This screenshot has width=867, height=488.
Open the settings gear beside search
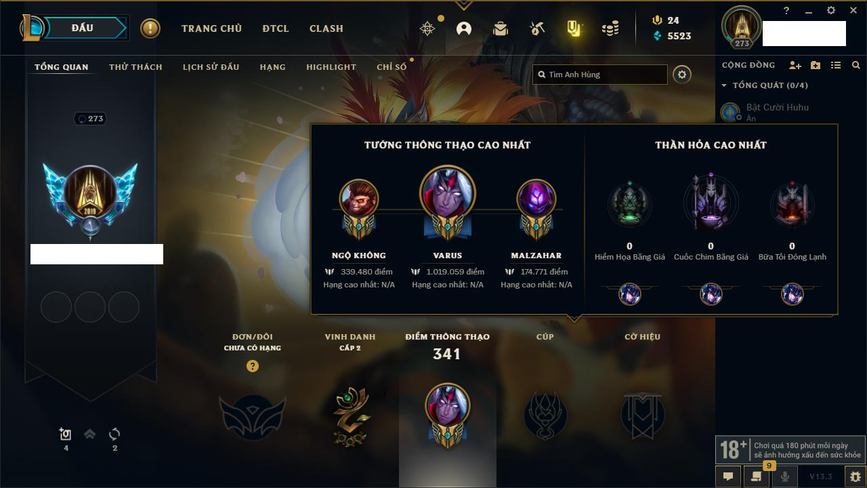682,75
